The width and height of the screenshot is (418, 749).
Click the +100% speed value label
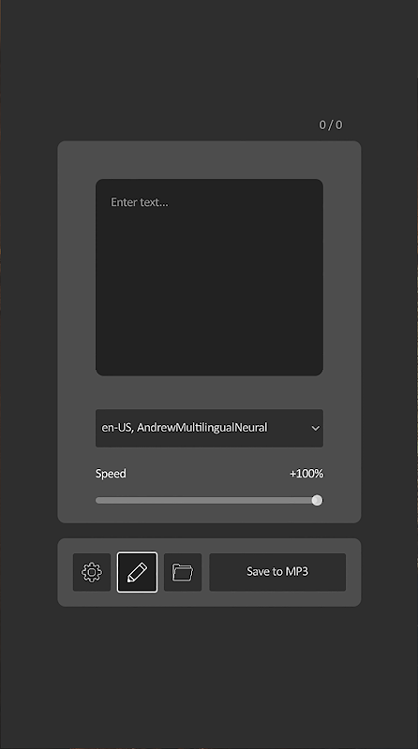306,474
